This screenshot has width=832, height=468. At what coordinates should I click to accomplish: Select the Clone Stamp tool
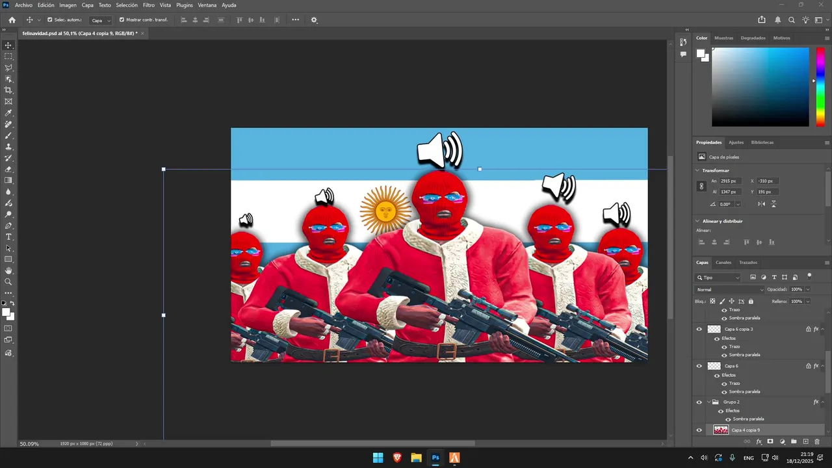[x=8, y=147]
